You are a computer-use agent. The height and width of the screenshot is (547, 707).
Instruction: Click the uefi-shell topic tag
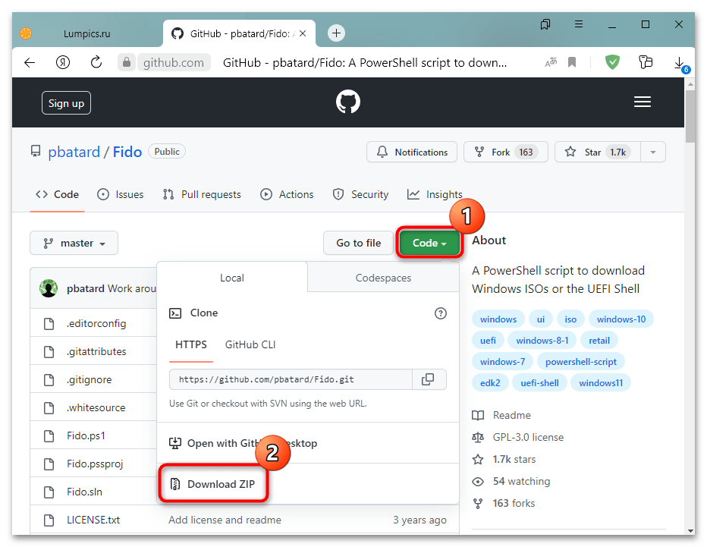click(539, 383)
